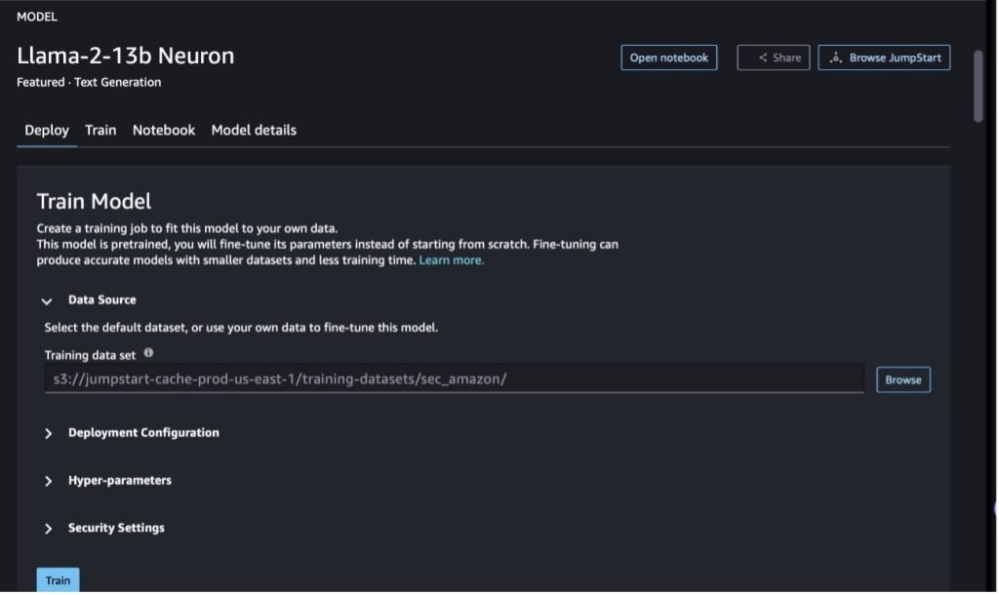Click the vertical scrollbar thumb
The height and width of the screenshot is (595, 999).
pos(978,86)
